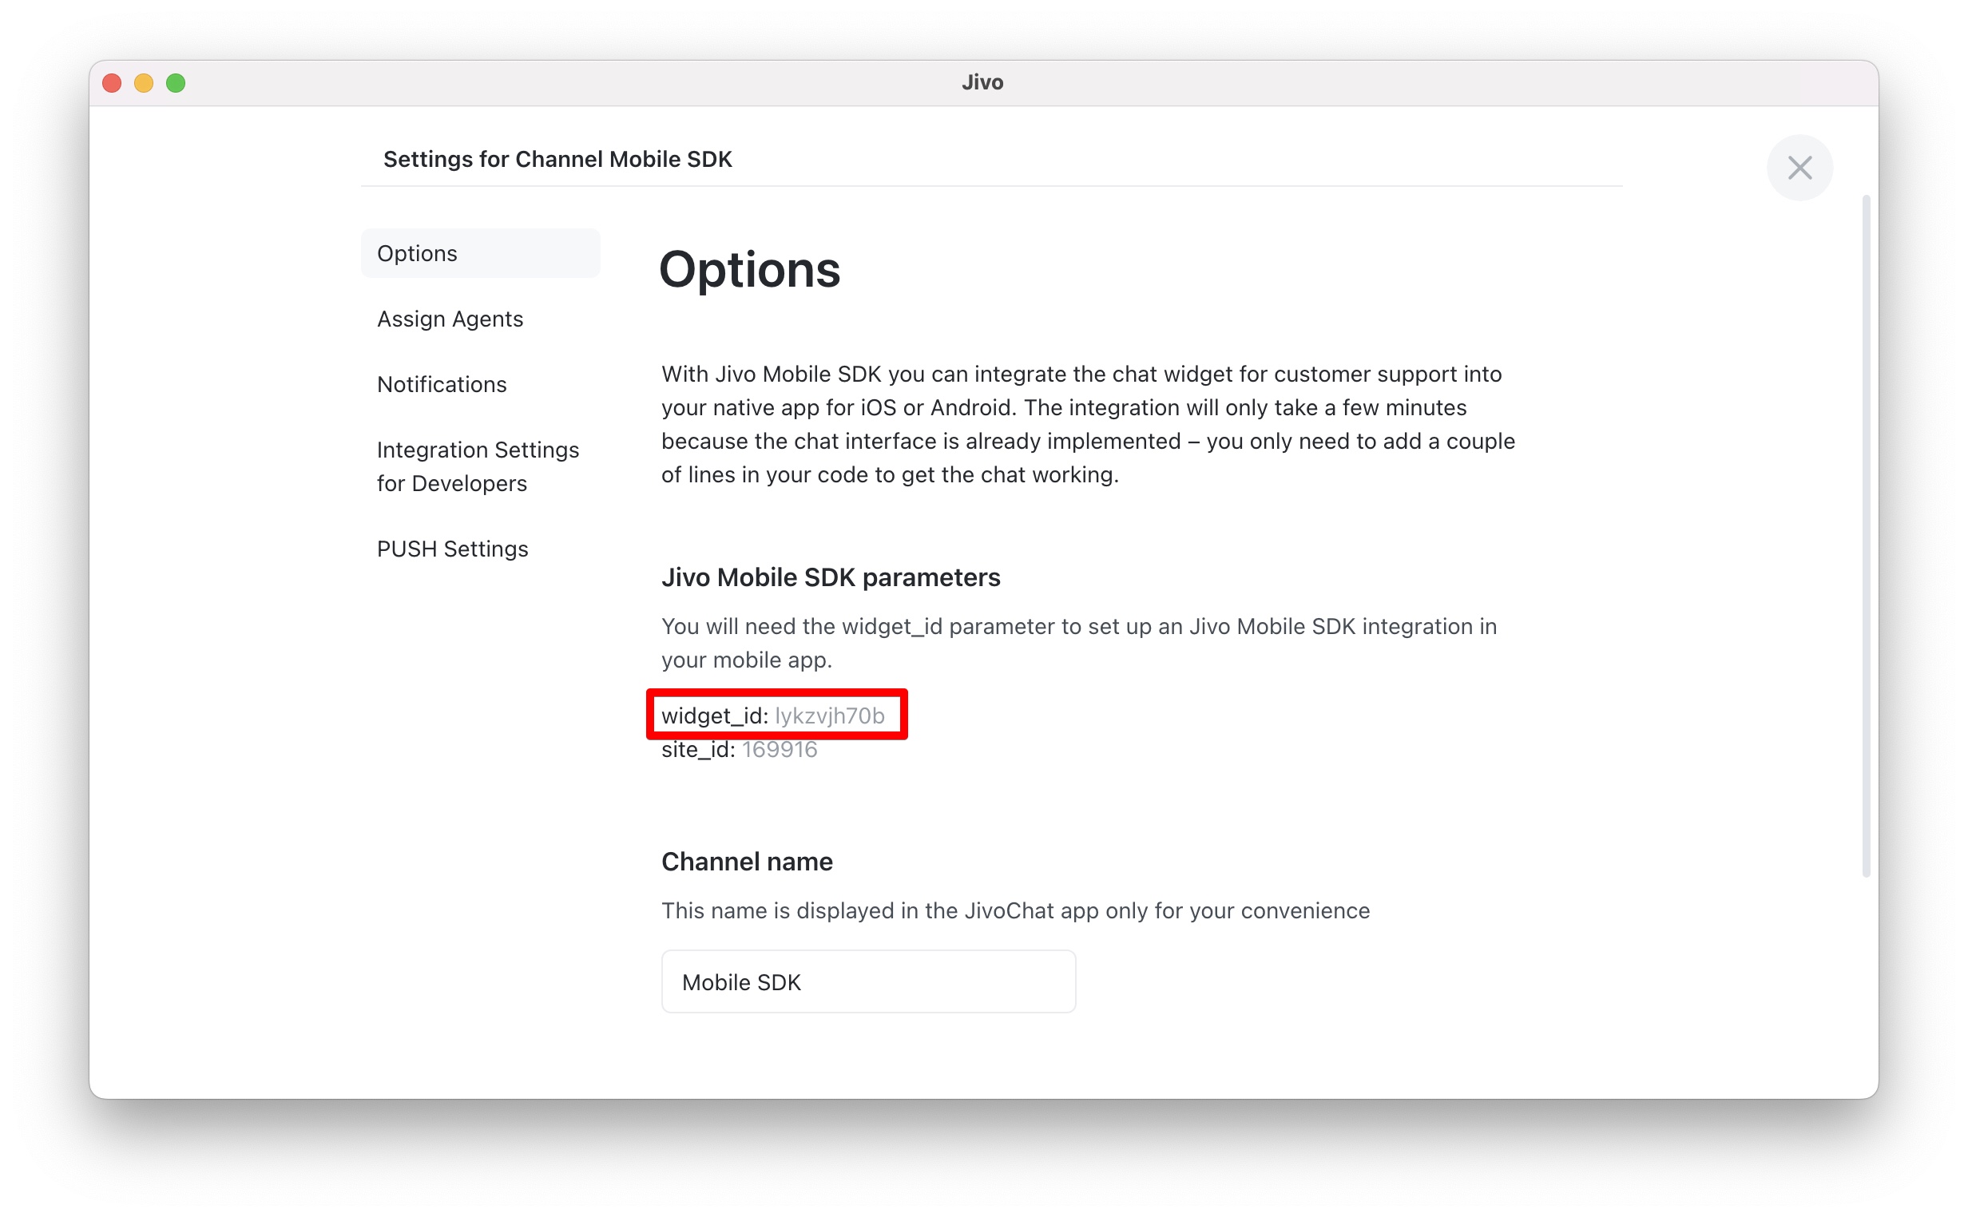Viewport: 1968px width, 1217px height.
Task: Click the Channel name section heading
Action: [747, 861]
